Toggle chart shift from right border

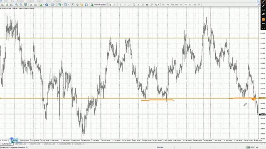click(x=36, y=5)
